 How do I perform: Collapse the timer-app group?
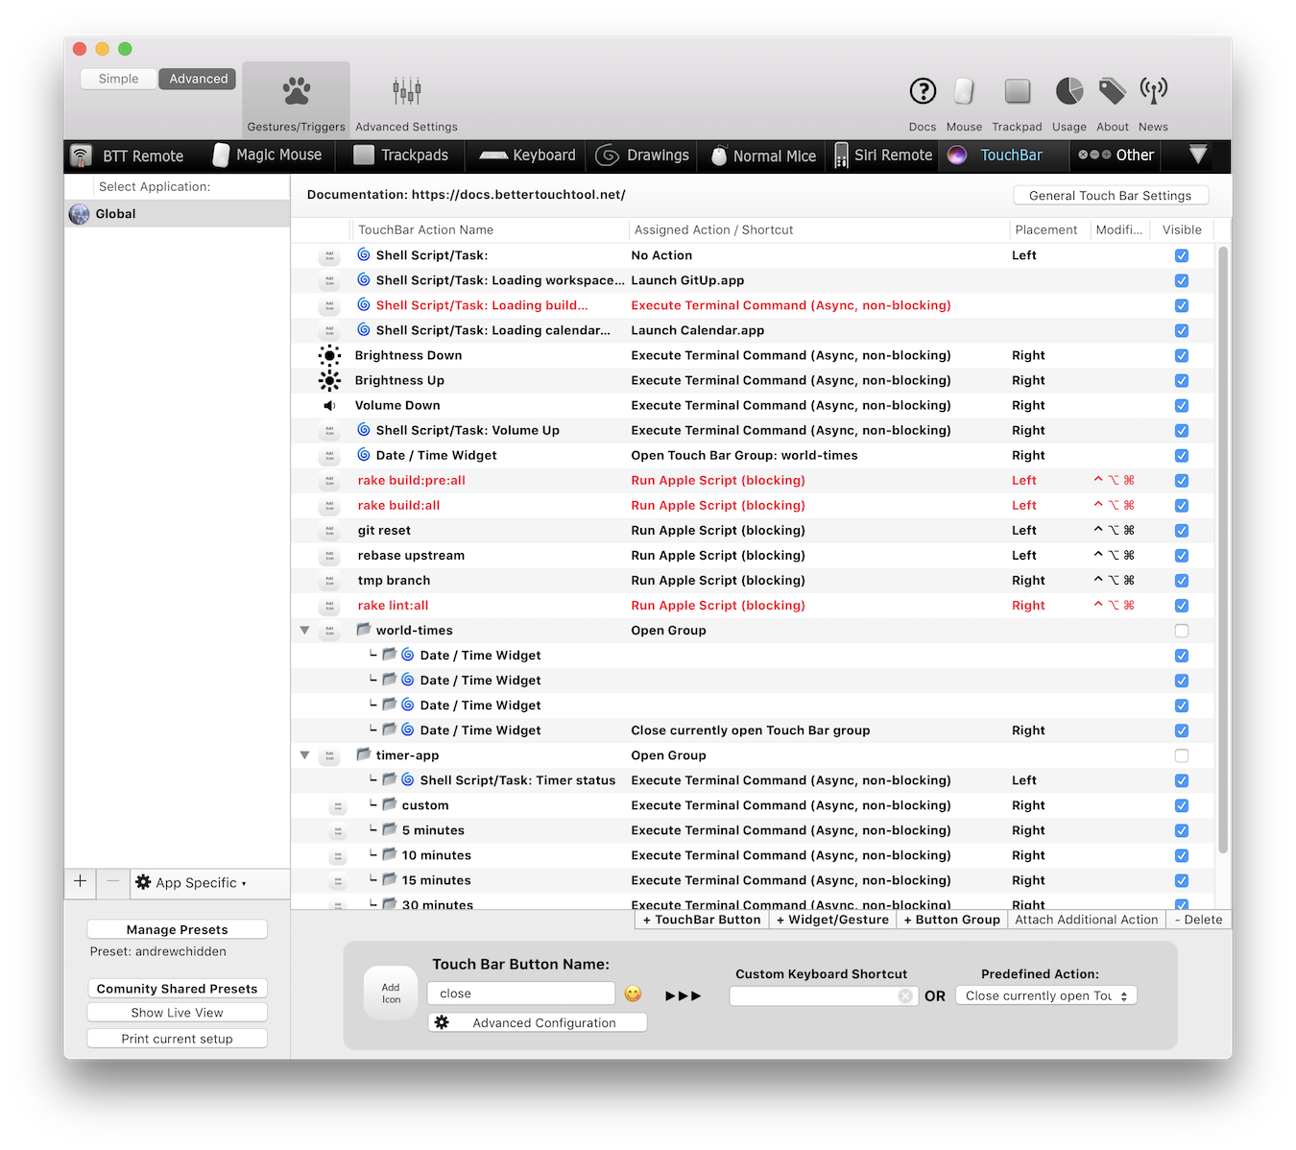coord(304,755)
